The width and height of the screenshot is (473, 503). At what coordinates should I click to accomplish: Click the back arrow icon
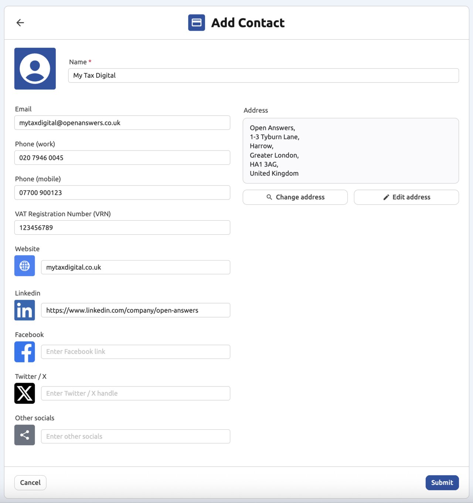(x=20, y=23)
